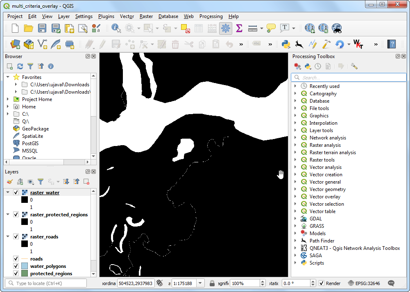
Task: Hide the roads vector layer
Action: [16, 259]
